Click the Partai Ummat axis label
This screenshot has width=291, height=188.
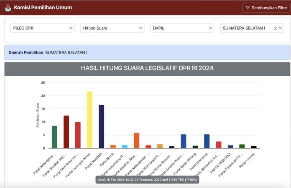click(247, 160)
